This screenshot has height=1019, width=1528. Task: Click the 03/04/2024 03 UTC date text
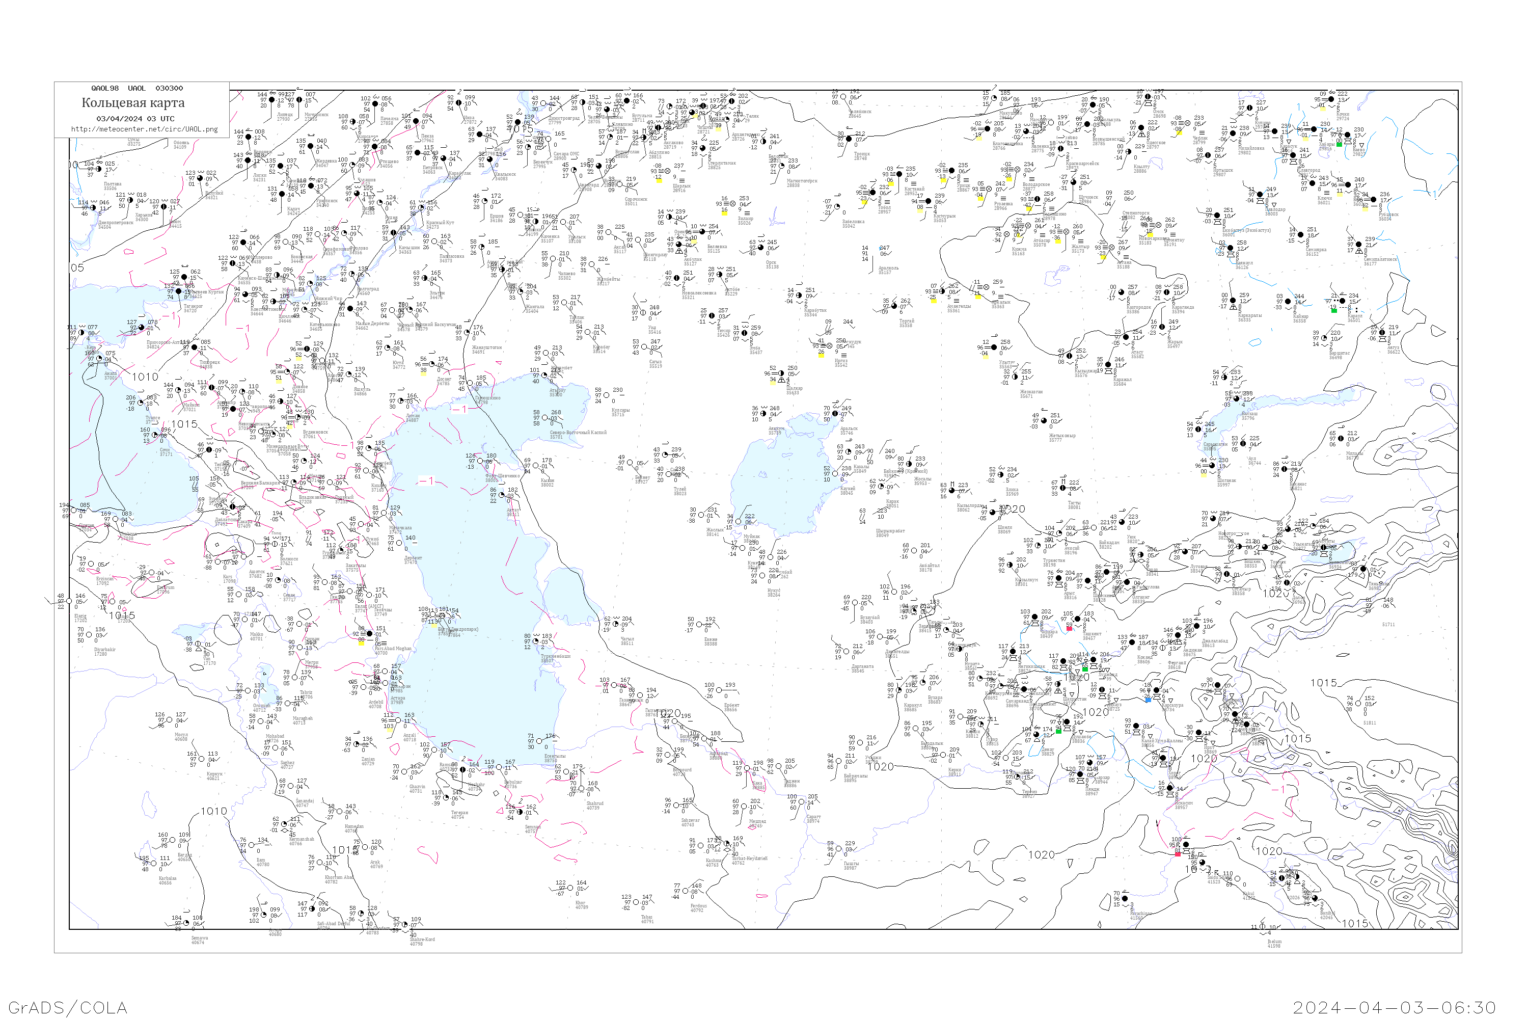coord(135,118)
